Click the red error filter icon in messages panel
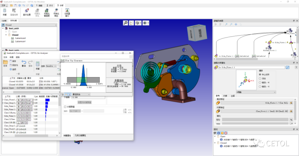 [x=226, y=133]
